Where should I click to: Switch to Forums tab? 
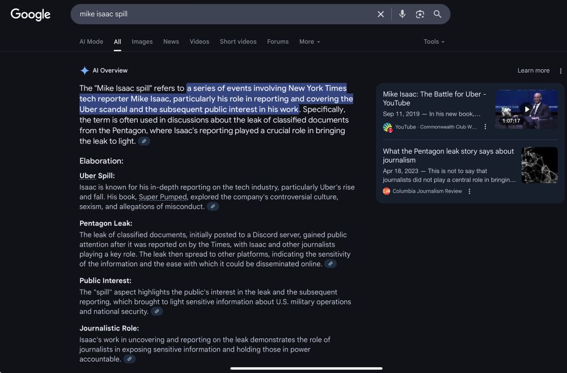pyautogui.click(x=278, y=41)
